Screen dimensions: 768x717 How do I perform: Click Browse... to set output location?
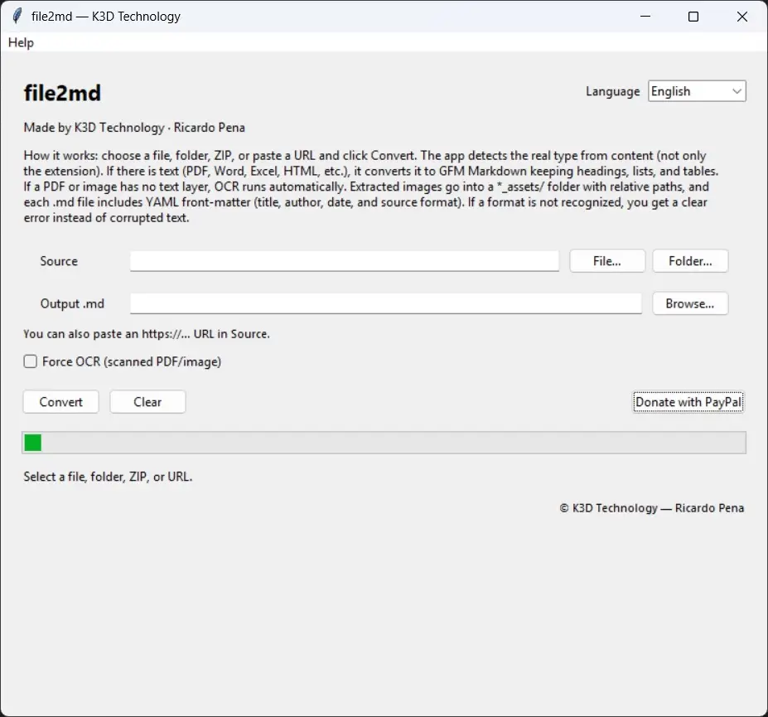click(689, 303)
